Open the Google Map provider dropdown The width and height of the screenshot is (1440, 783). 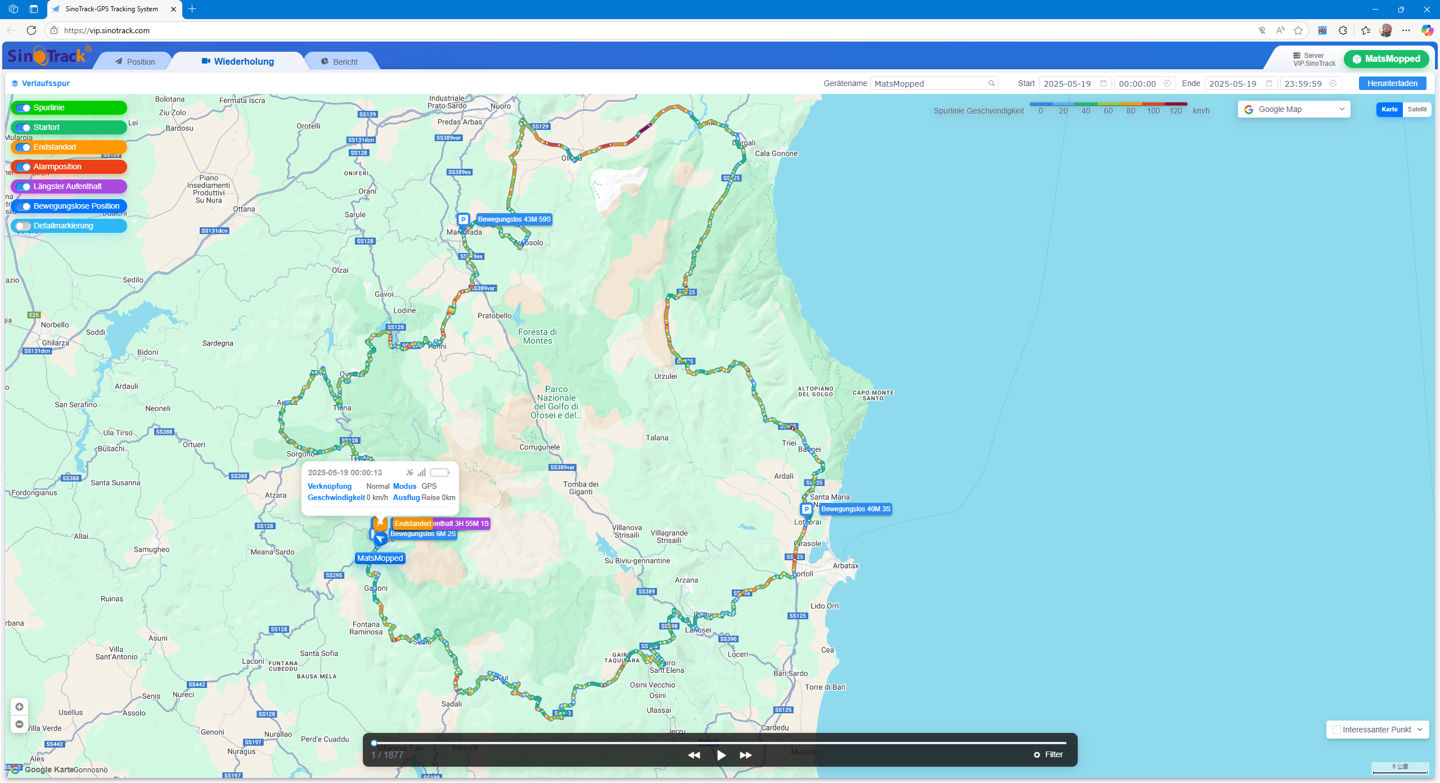1294,109
